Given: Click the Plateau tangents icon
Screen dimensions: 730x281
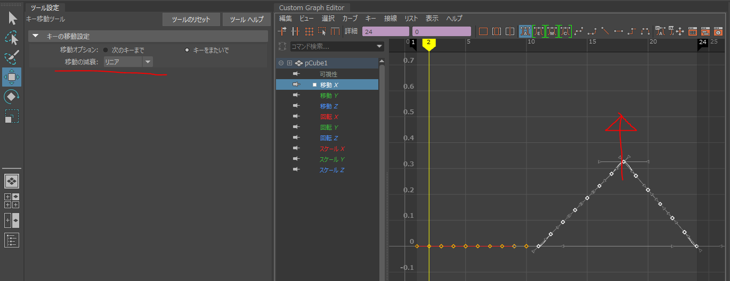Looking at the screenshot, I should pyautogui.click(x=645, y=31).
